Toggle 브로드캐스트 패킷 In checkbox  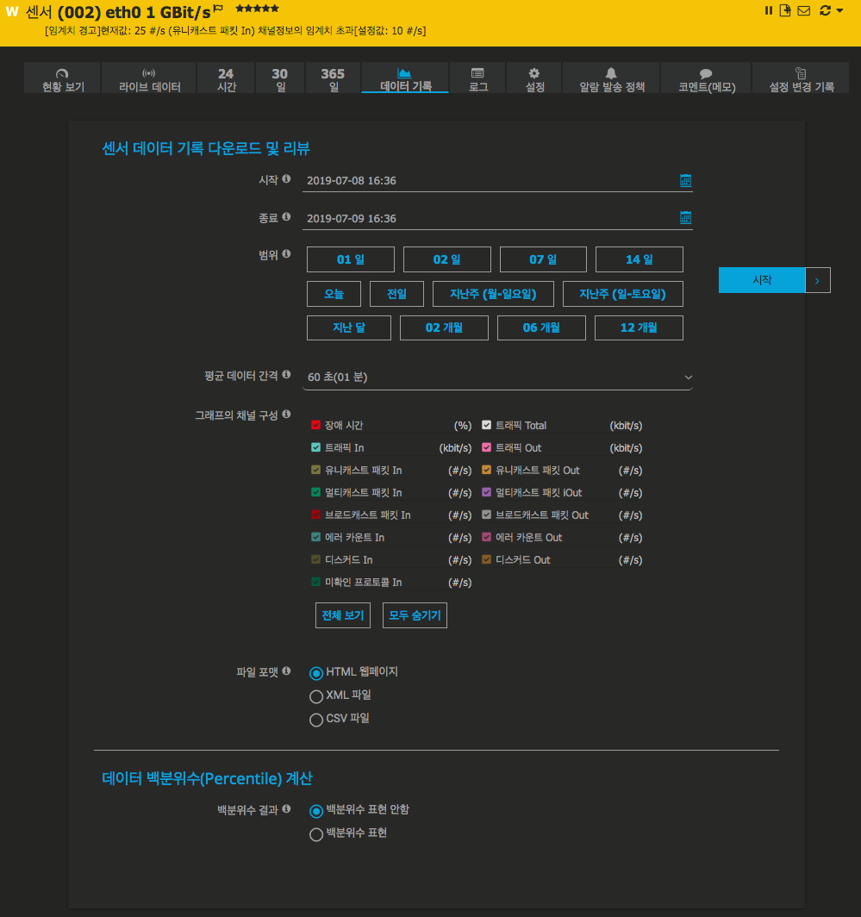coord(315,515)
